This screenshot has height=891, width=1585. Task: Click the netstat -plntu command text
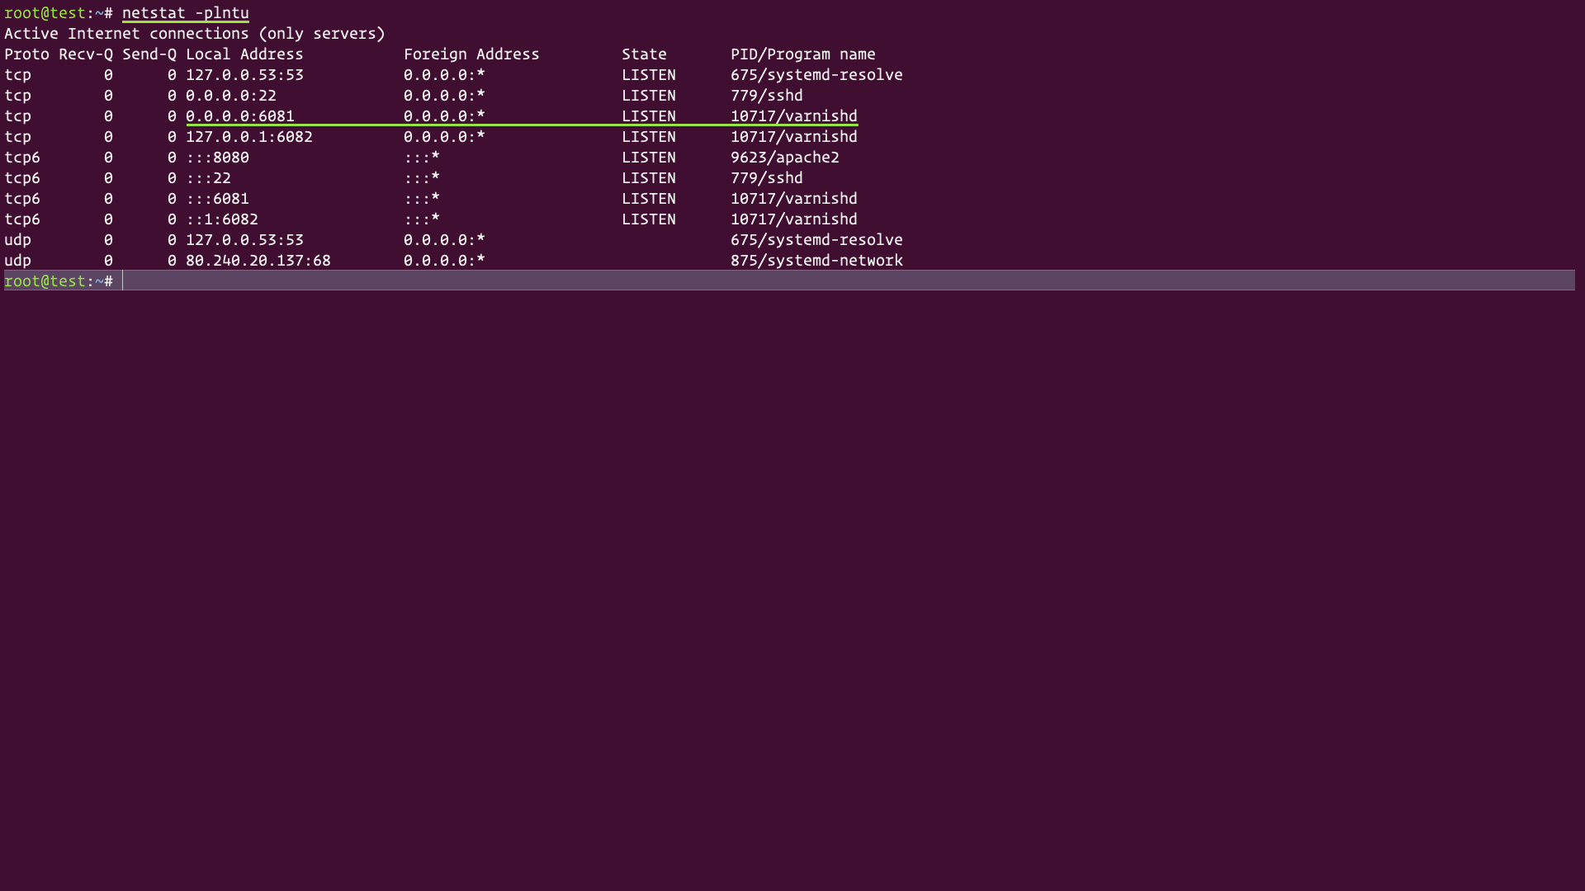[186, 13]
